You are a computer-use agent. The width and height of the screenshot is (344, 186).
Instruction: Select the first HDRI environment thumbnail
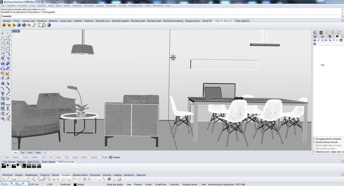pyautogui.click(x=4, y=166)
